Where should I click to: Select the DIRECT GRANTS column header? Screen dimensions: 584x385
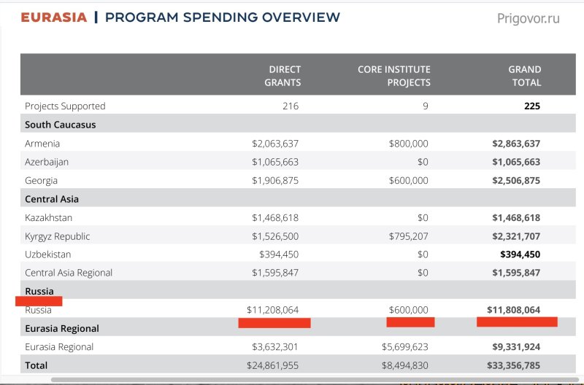pyautogui.click(x=283, y=76)
